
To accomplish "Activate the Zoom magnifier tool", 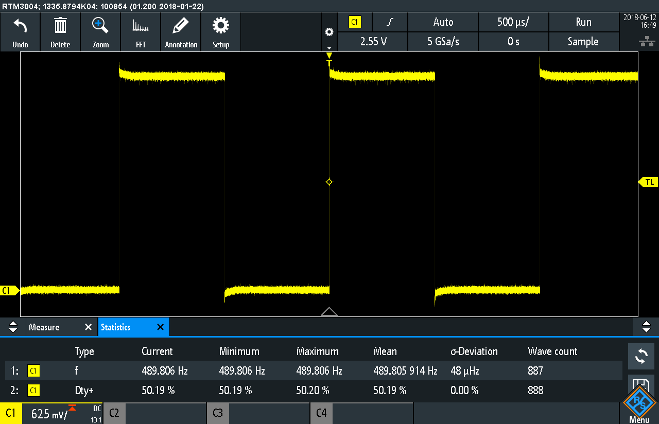I will point(100,26).
